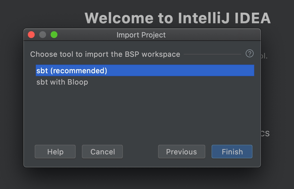Go back with the Previous button
Screen dimensions: 294x189
[181, 152]
